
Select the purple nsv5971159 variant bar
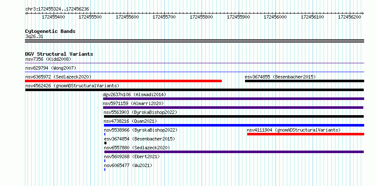(x=233, y=108)
